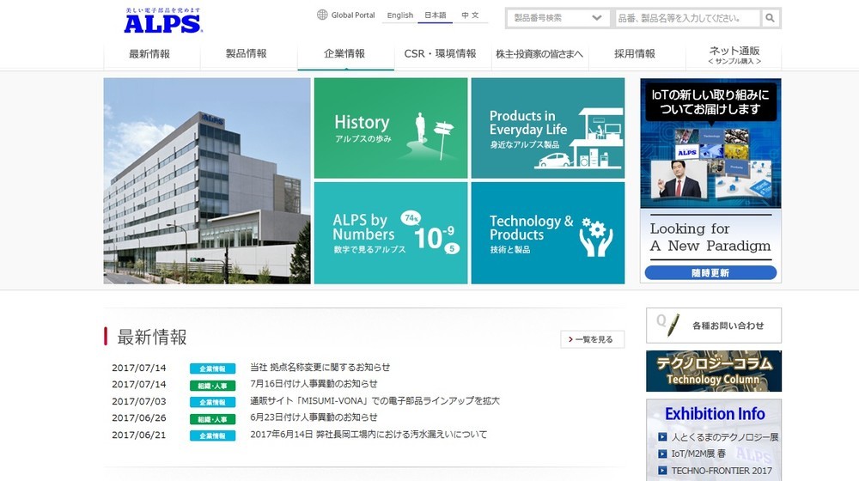The image size is (859, 481).
Task: Click the date 2017/06/21
Action: [x=138, y=435]
